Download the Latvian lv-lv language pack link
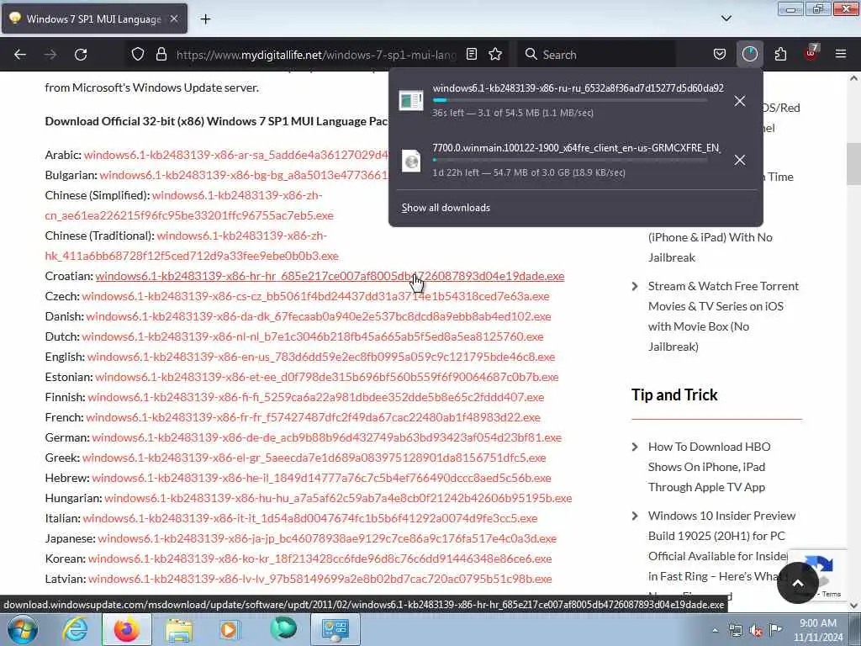 click(x=320, y=579)
